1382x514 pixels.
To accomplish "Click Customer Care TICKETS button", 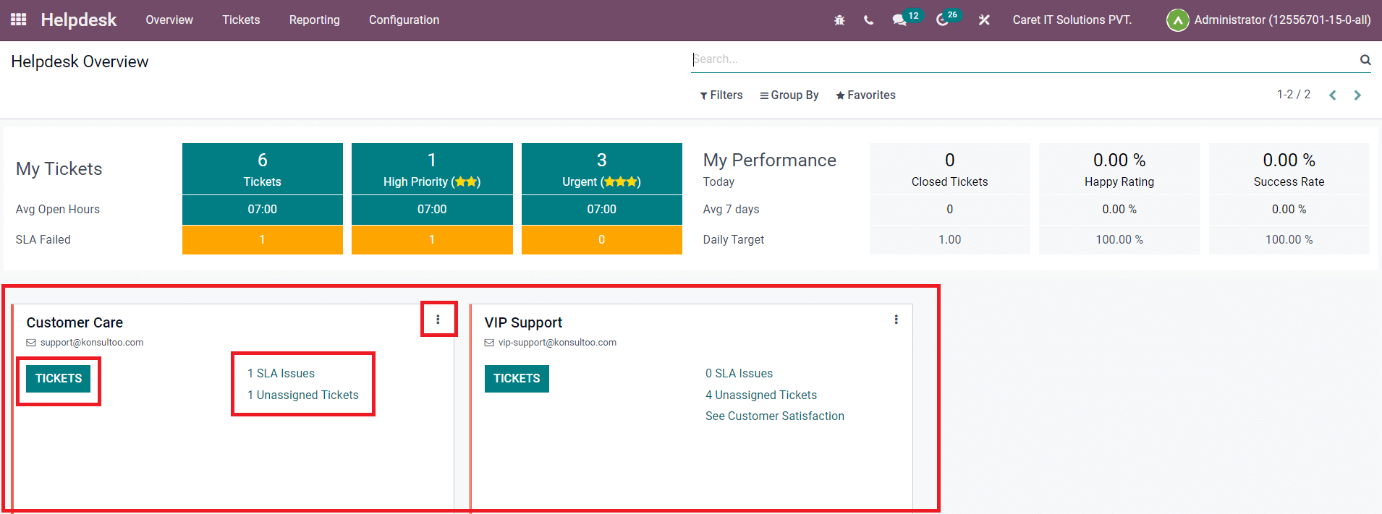I will pyautogui.click(x=59, y=379).
